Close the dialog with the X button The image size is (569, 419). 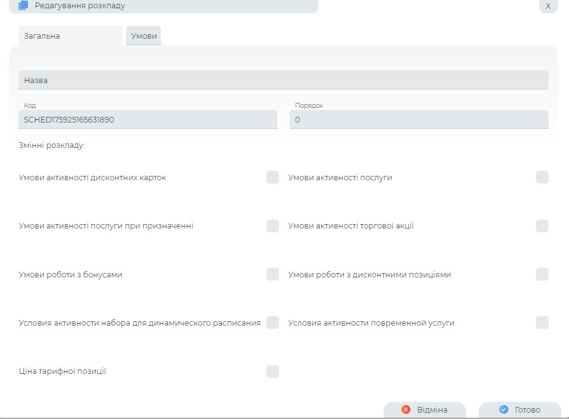click(548, 6)
